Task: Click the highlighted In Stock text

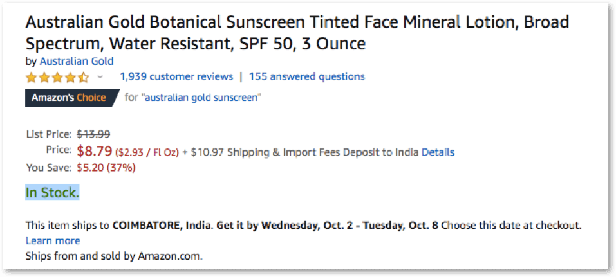Action: [52, 193]
